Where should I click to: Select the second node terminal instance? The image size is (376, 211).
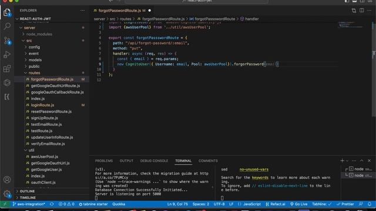358,175
